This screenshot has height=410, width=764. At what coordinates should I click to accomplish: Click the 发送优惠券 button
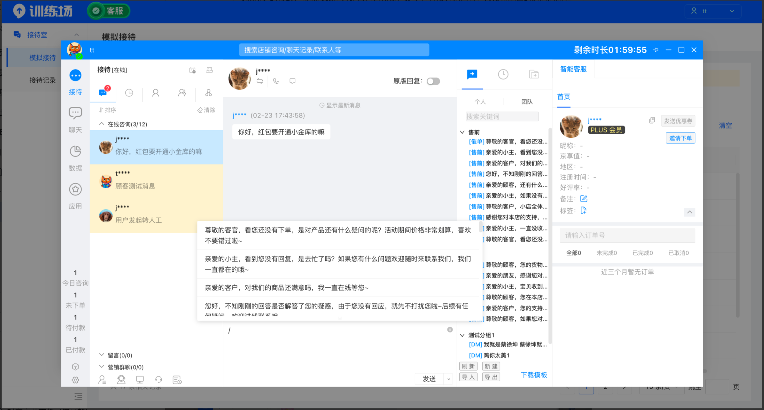click(678, 121)
